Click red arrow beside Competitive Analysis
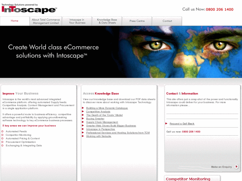 (83, 111)
